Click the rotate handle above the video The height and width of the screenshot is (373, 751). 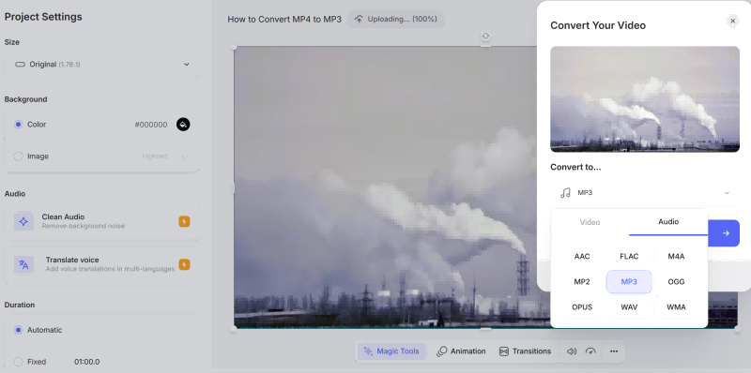click(485, 37)
